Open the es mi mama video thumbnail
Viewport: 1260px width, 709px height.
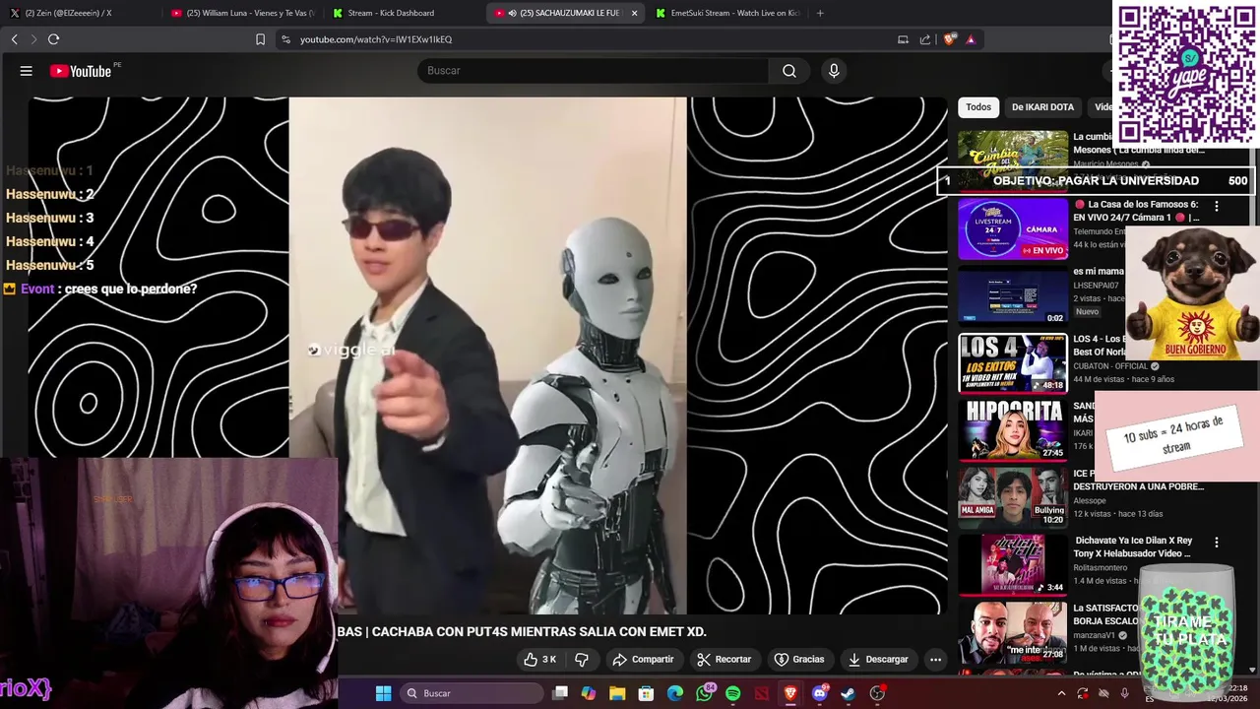(1013, 295)
